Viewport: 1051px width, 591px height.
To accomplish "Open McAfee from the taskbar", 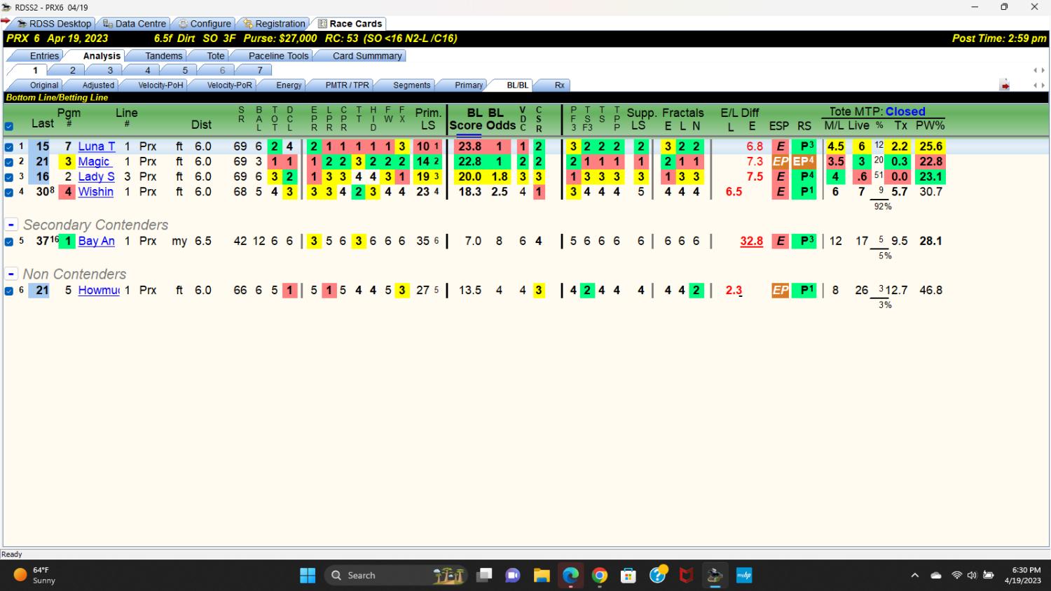I will click(x=687, y=575).
